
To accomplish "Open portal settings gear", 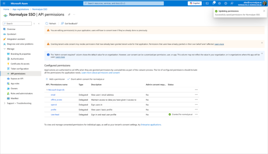I will click(219, 3).
